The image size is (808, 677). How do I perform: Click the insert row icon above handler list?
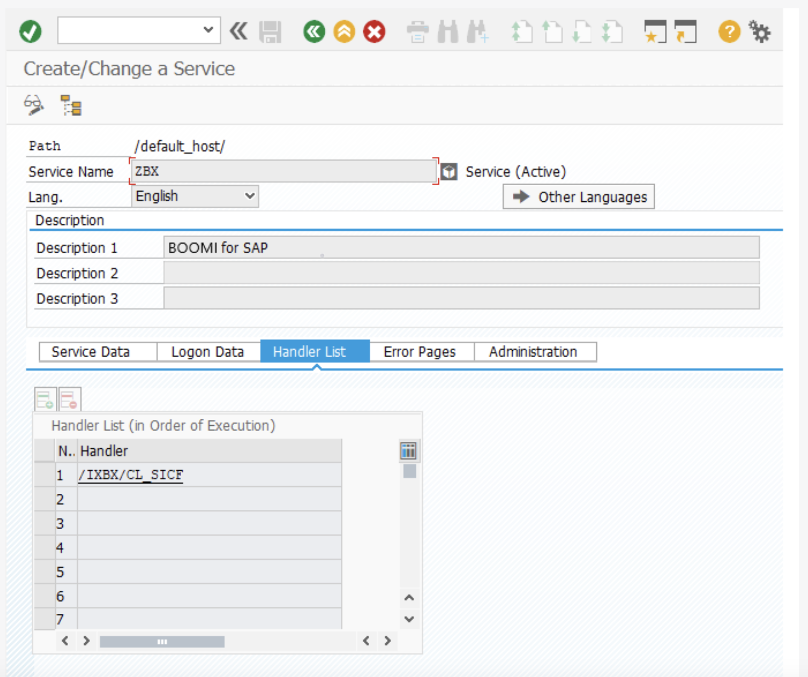(x=45, y=399)
